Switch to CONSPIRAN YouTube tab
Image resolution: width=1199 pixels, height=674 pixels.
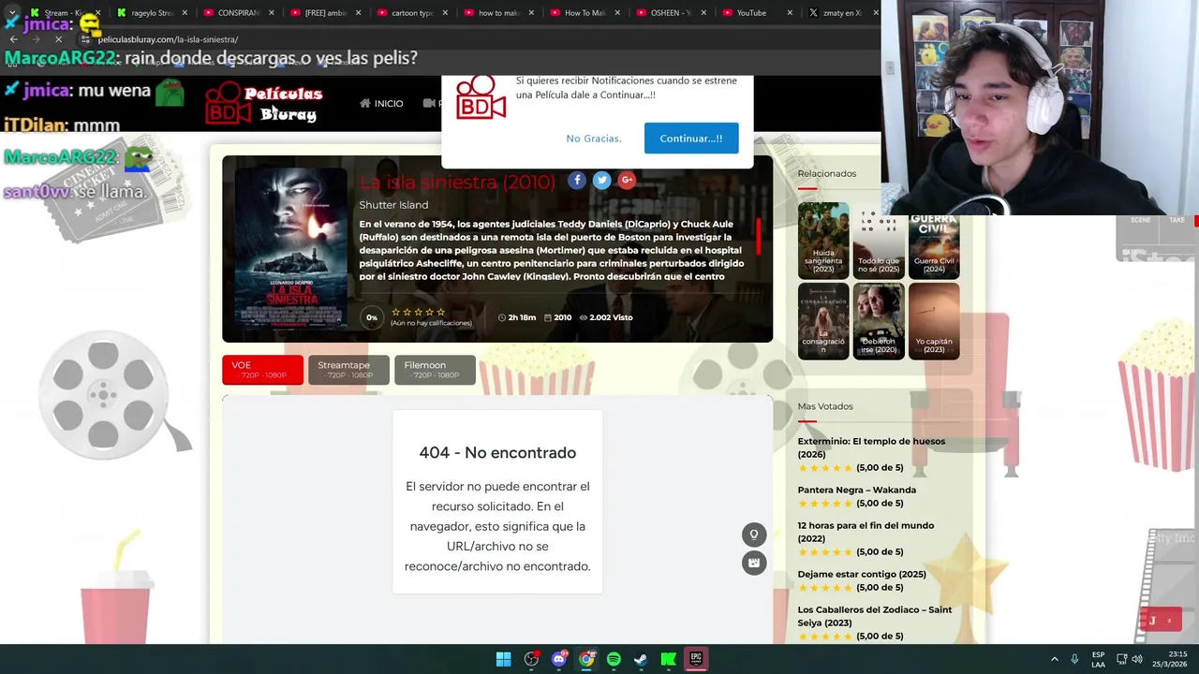[239, 13]
